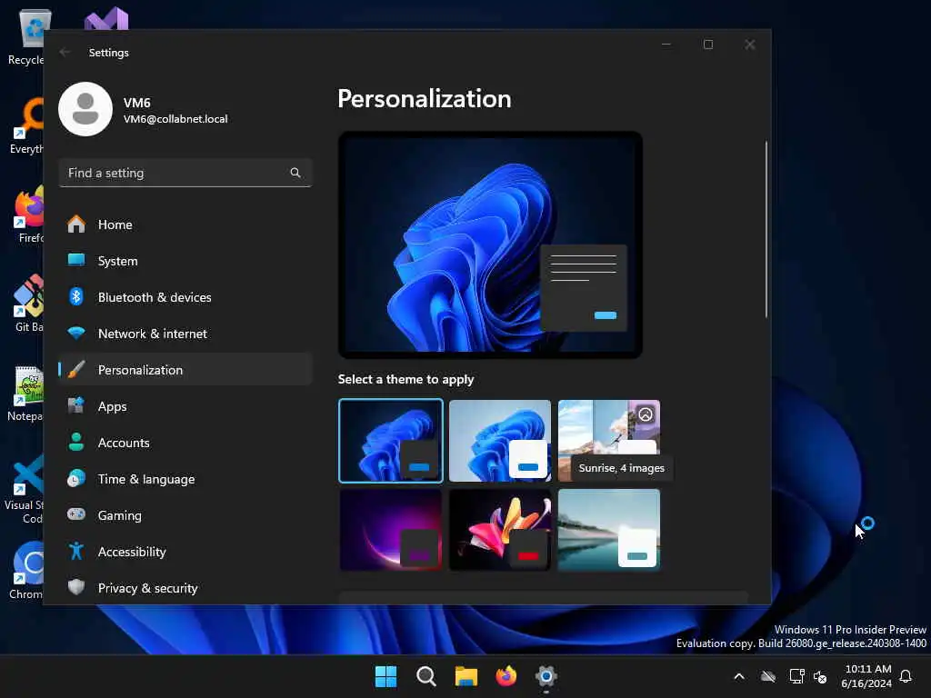Image resolution: width=931 pixels, height=698 pixels.
Task: Open Bluetooth & devices settings
Action: [185, 297]
